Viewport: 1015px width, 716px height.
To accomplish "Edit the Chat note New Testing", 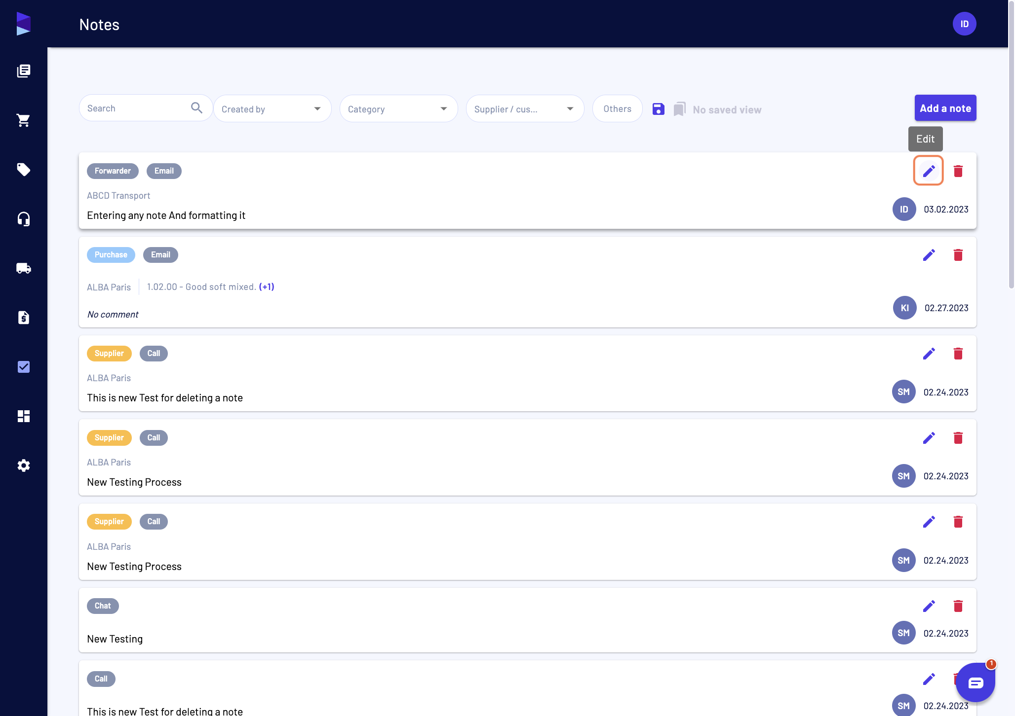I will (x=929, y=606).
